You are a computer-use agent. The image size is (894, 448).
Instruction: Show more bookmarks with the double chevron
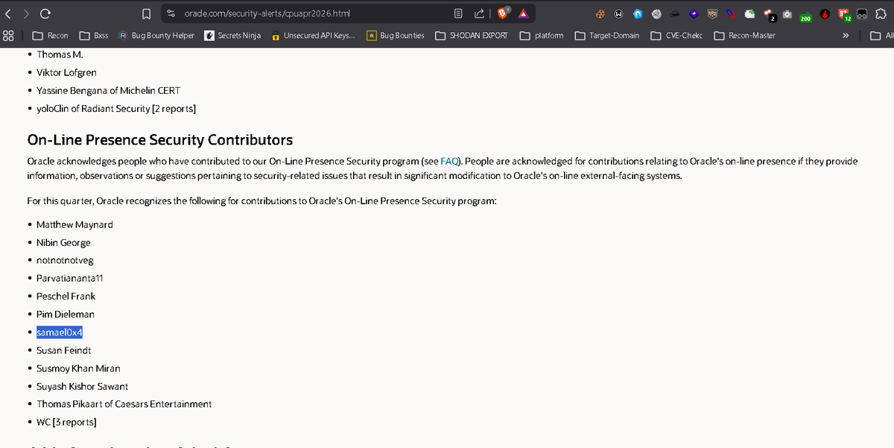tap(846, 35)
